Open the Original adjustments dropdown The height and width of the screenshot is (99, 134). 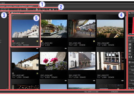pyautogui.click(x=132, y=66)
